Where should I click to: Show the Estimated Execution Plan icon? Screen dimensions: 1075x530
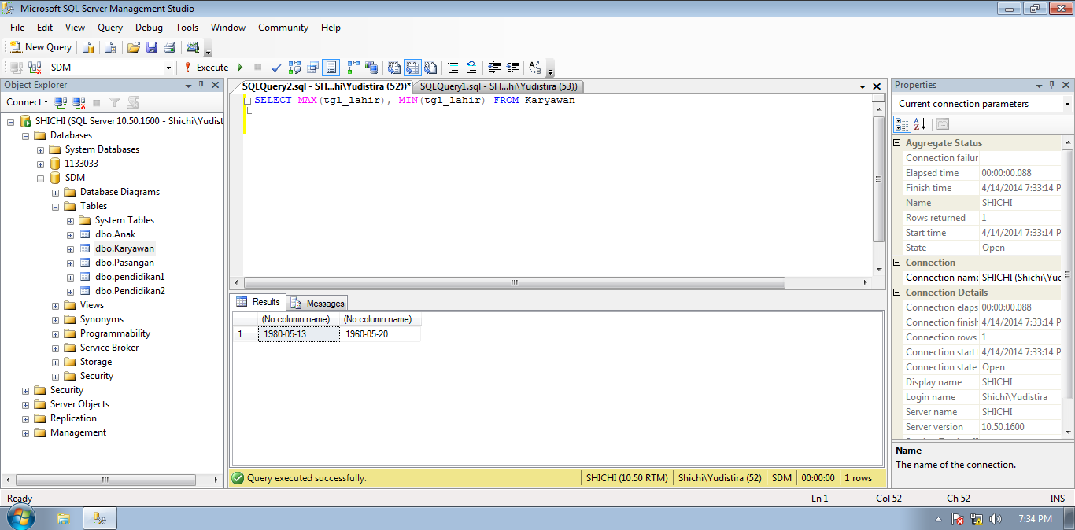(294, 68)
